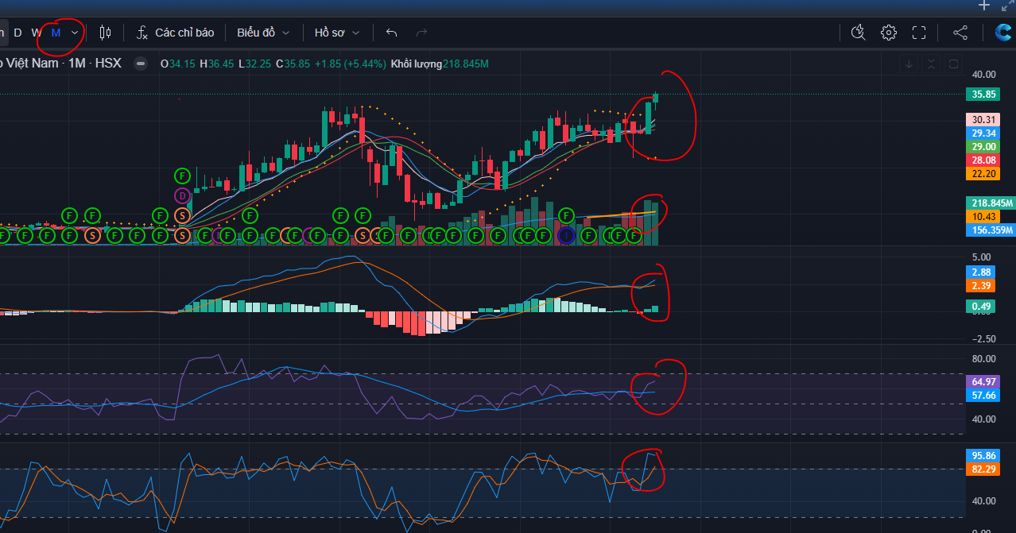This screenshot has height=533, width=1016.
Task: Select the M monthly timeframe
Action: coord(56,33)
